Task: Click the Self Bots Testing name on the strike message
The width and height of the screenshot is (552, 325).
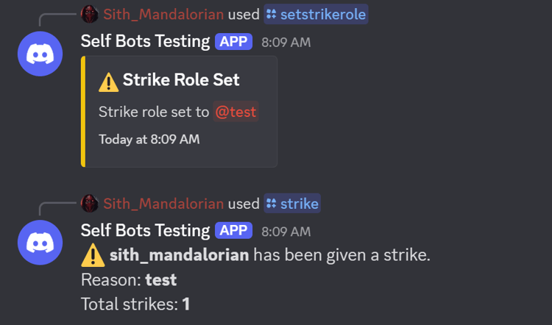Action: [x=145, y=231]
